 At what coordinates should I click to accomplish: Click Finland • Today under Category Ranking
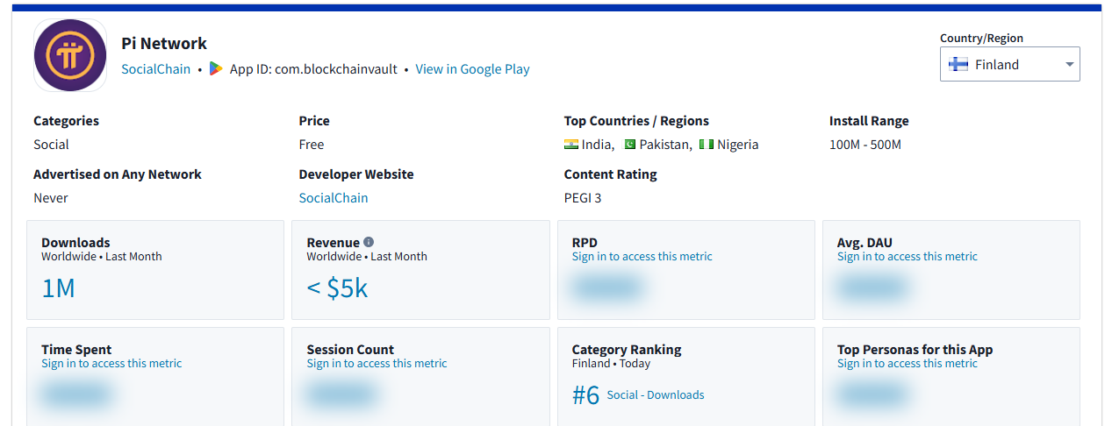[x=611, y=364]
